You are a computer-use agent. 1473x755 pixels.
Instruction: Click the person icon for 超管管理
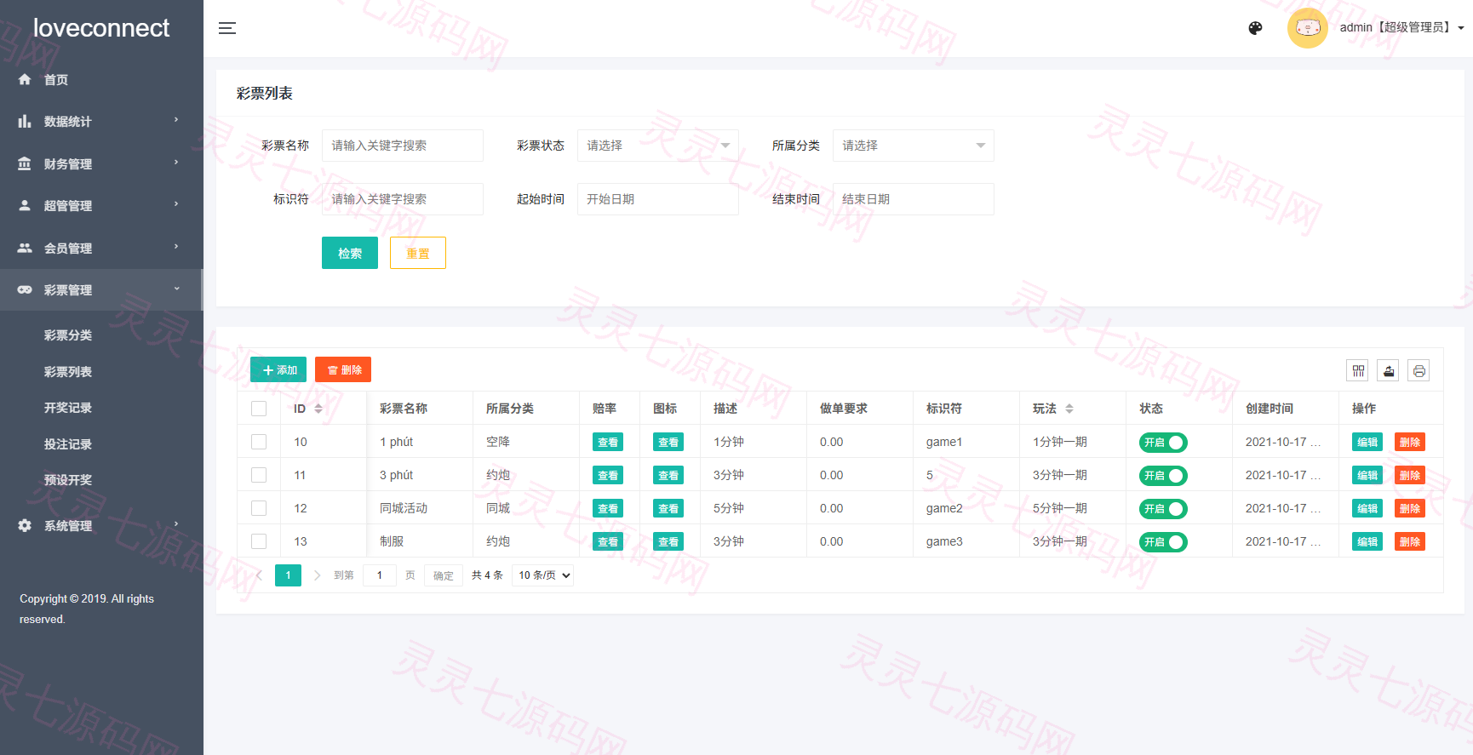tap(25, 205)
